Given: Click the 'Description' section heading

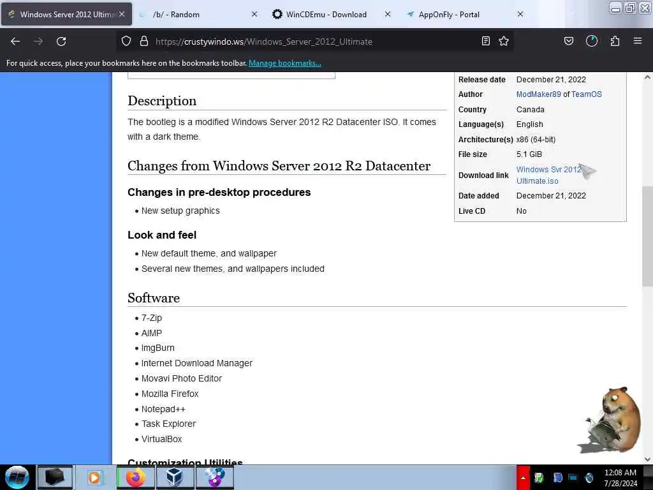Looking at the screenshot, I should point(162,101).
